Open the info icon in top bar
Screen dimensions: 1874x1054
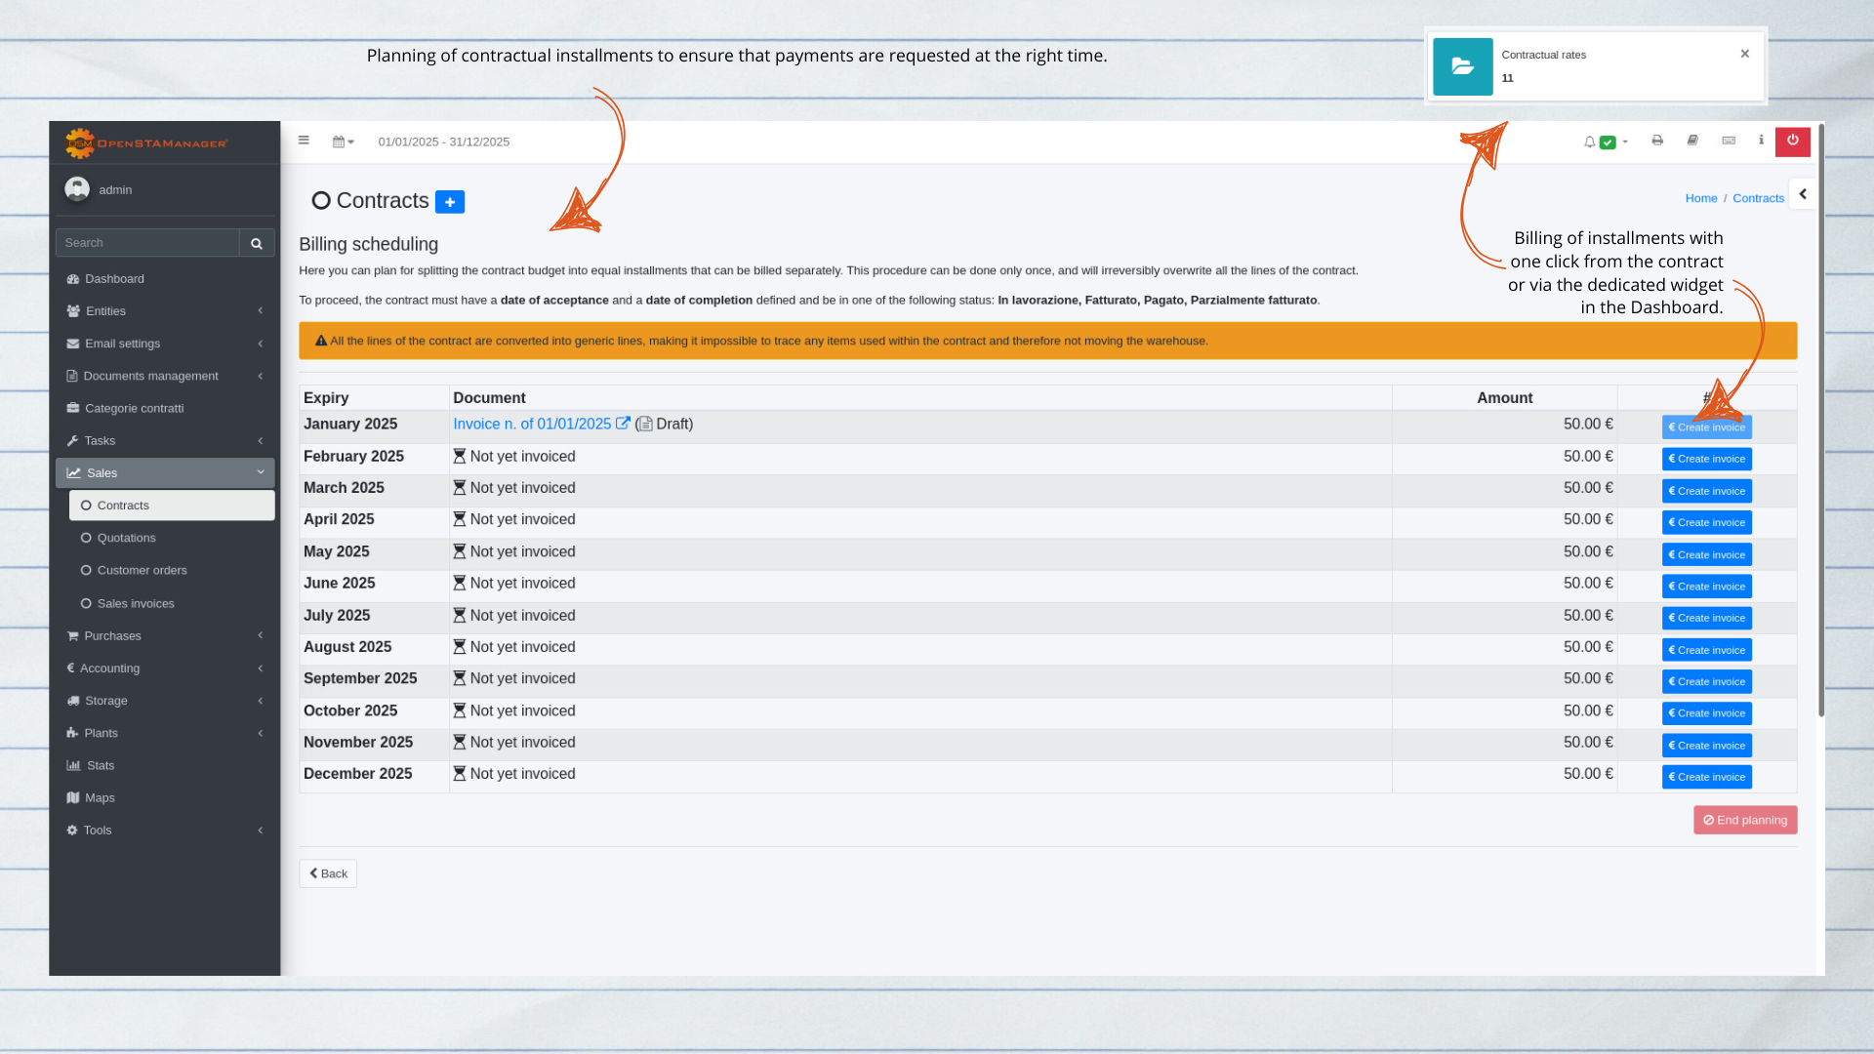[x=1761, y=141]
